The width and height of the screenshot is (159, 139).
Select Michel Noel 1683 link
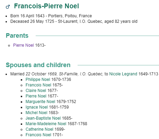click(x=36, y=113)
